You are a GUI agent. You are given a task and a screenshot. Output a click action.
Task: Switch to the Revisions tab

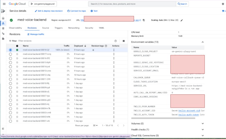[x=32, y=28]
